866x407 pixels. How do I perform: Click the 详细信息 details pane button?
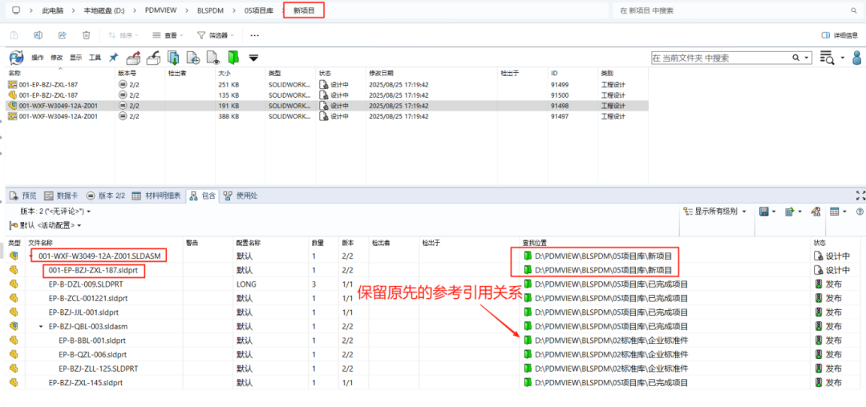(x=840, y=35)
